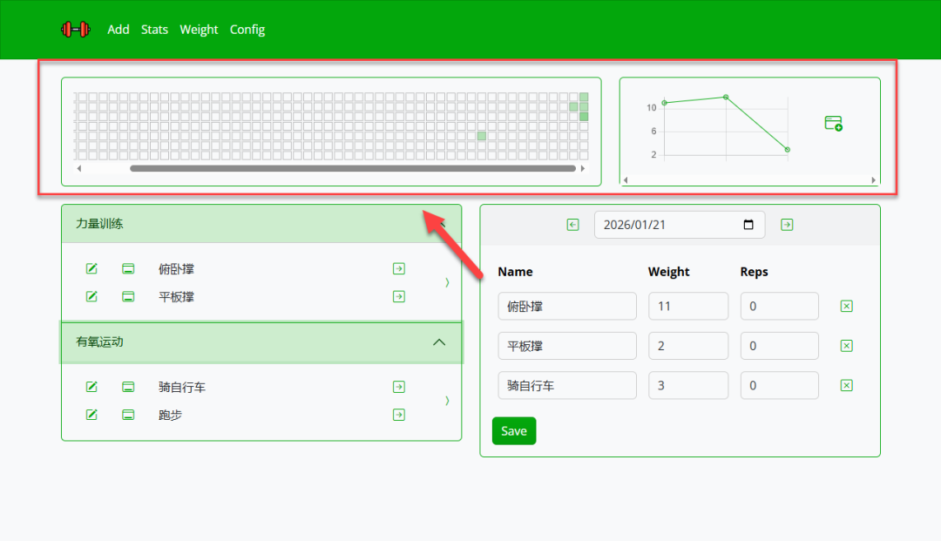941x541 pixels.
Task: Open the calendar picker in date field
Action: pyautogui.click(x=748, y=225)
